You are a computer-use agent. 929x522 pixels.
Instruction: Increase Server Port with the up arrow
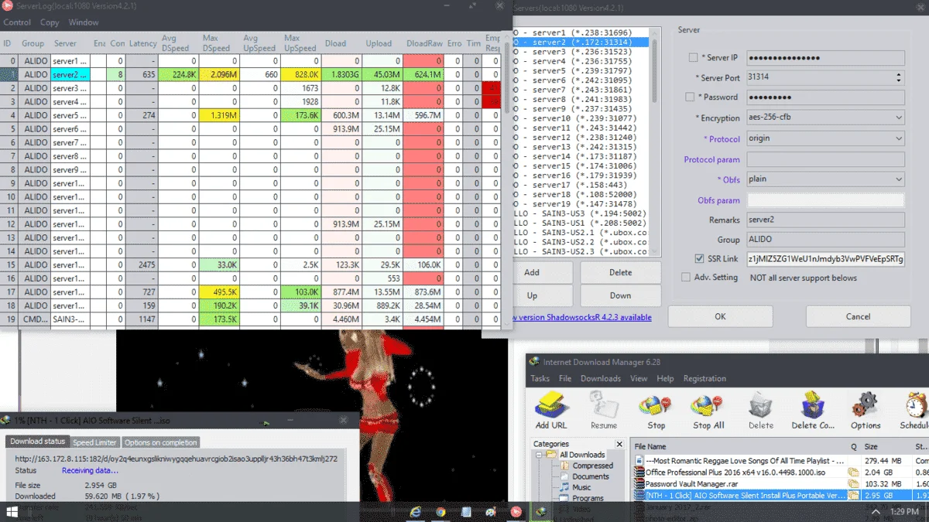coord(898,74)
